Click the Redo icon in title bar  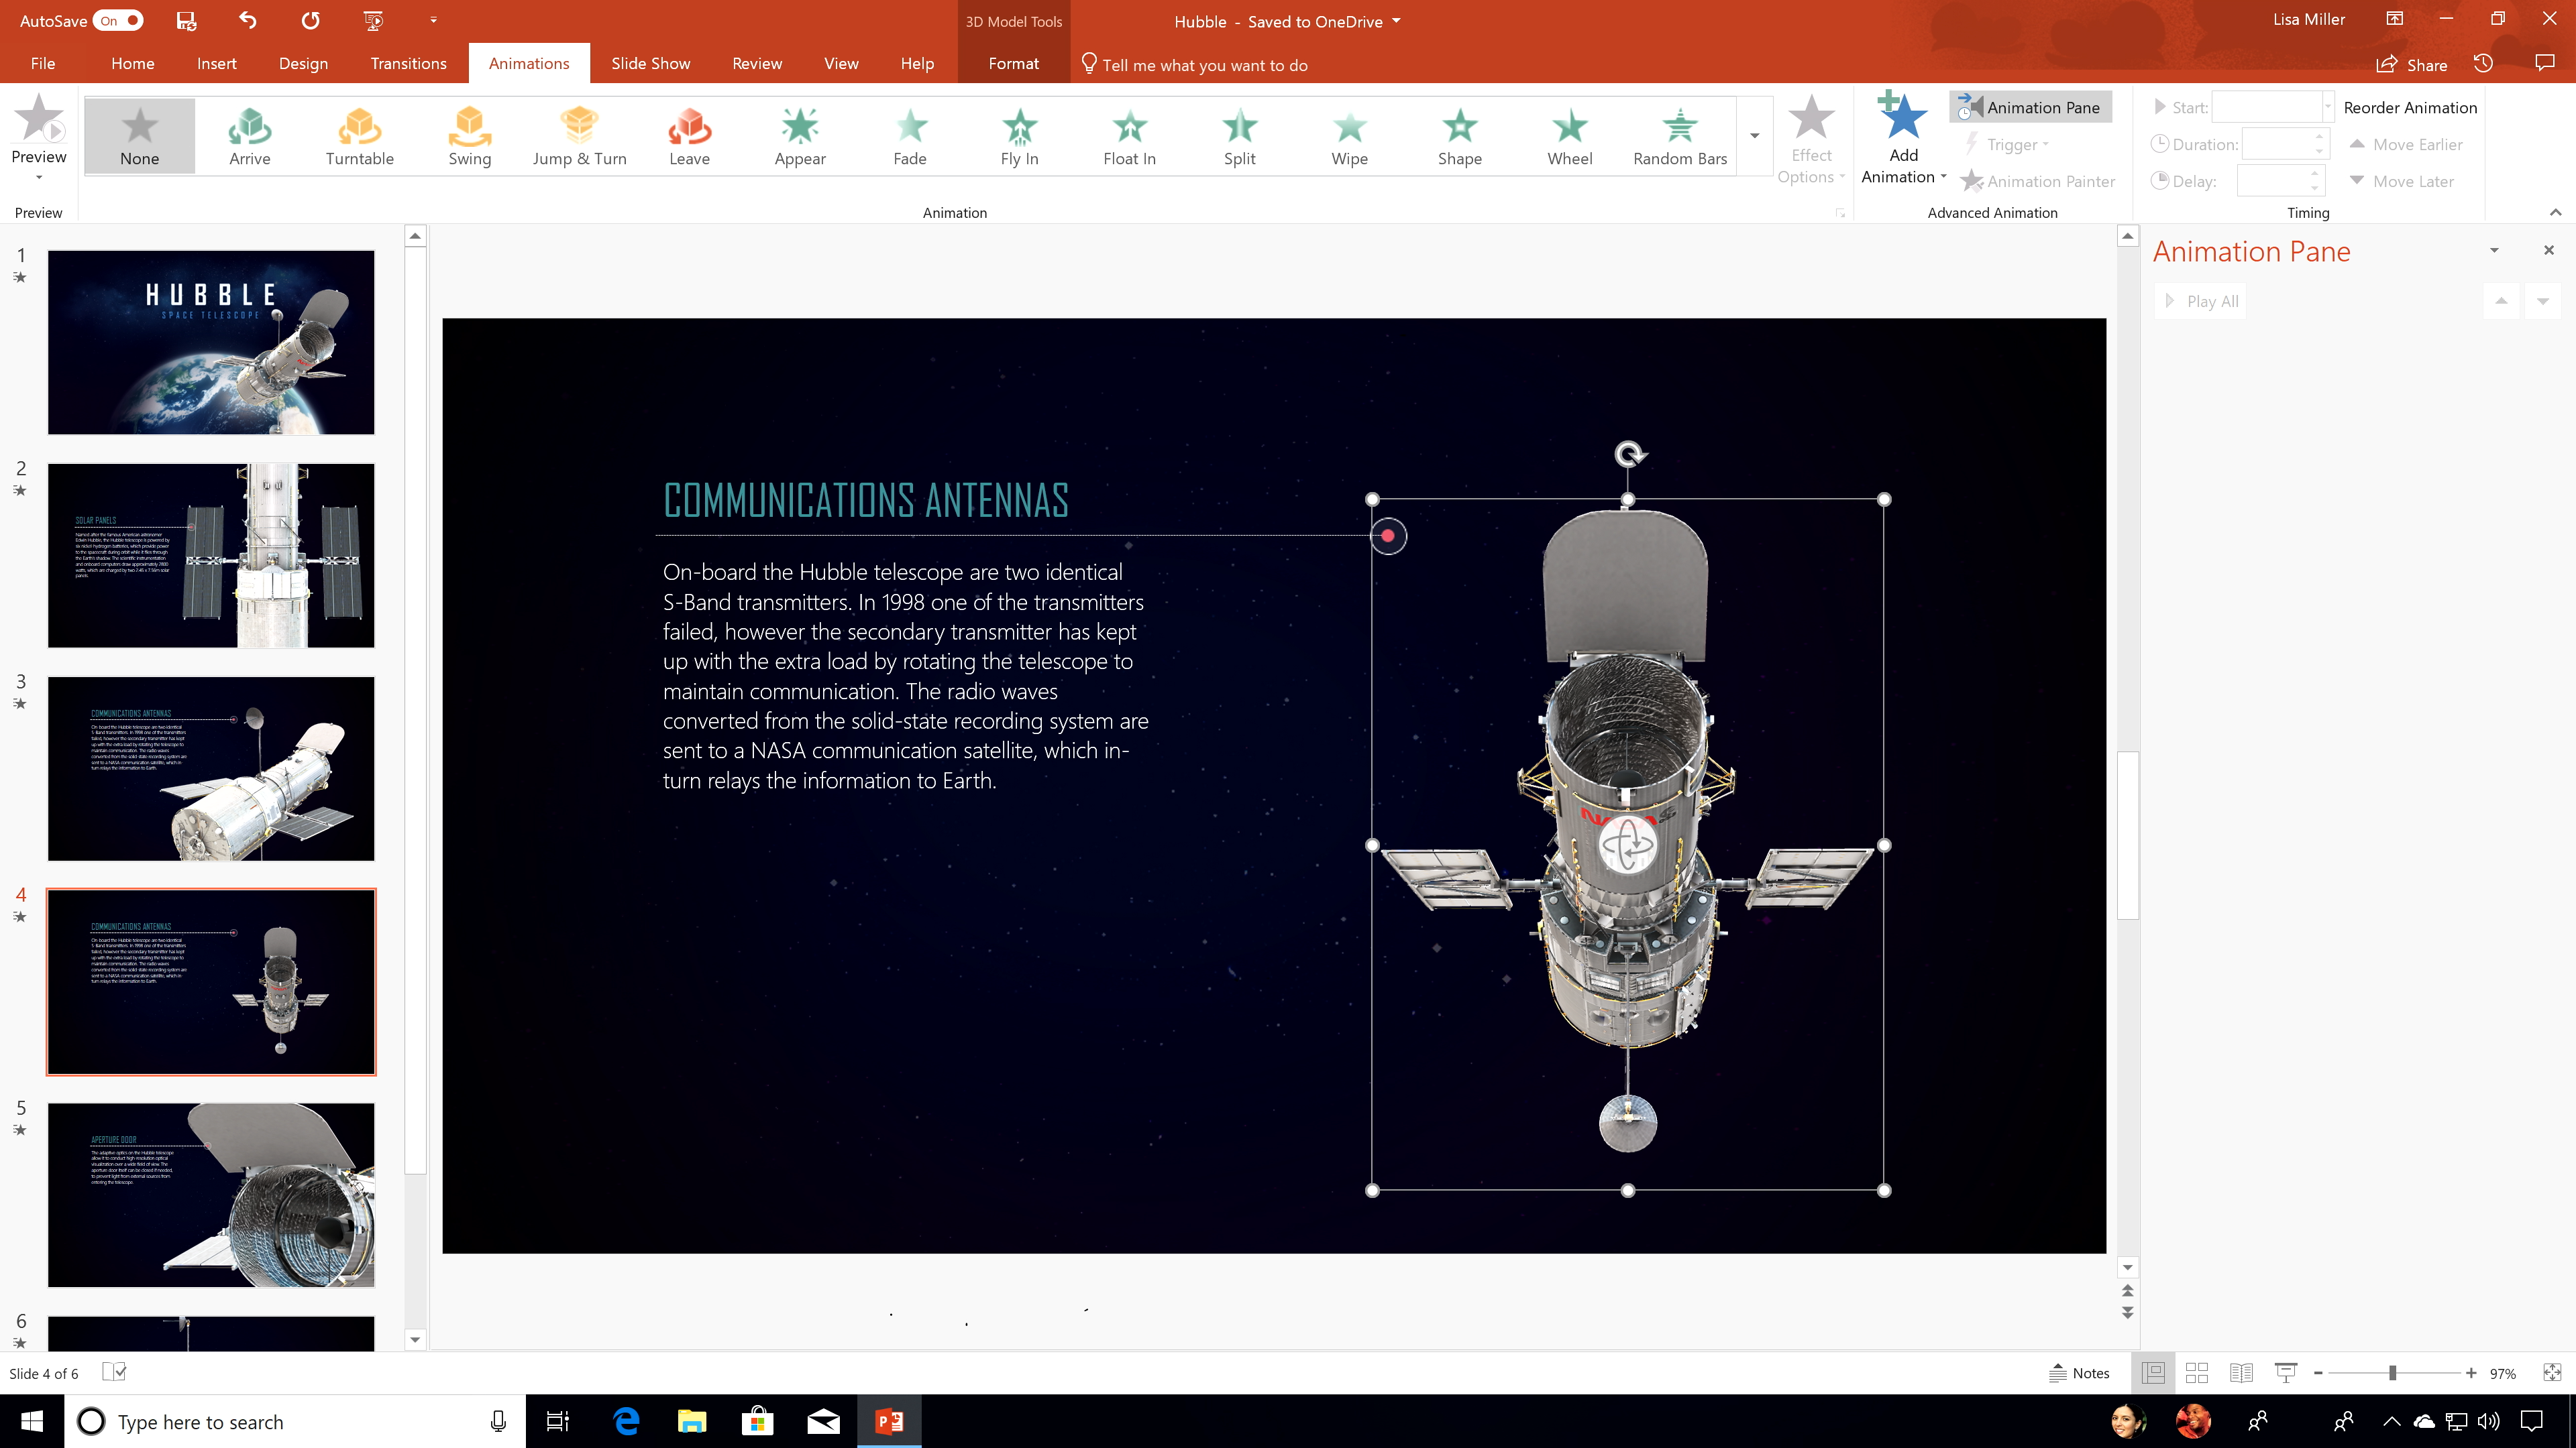click(x=311, y=20)
